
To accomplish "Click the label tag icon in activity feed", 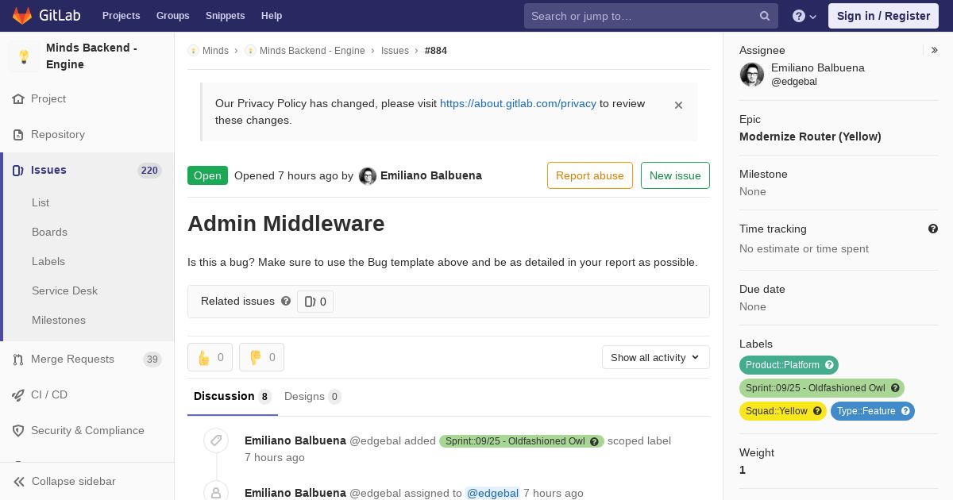I will (216, 441).
